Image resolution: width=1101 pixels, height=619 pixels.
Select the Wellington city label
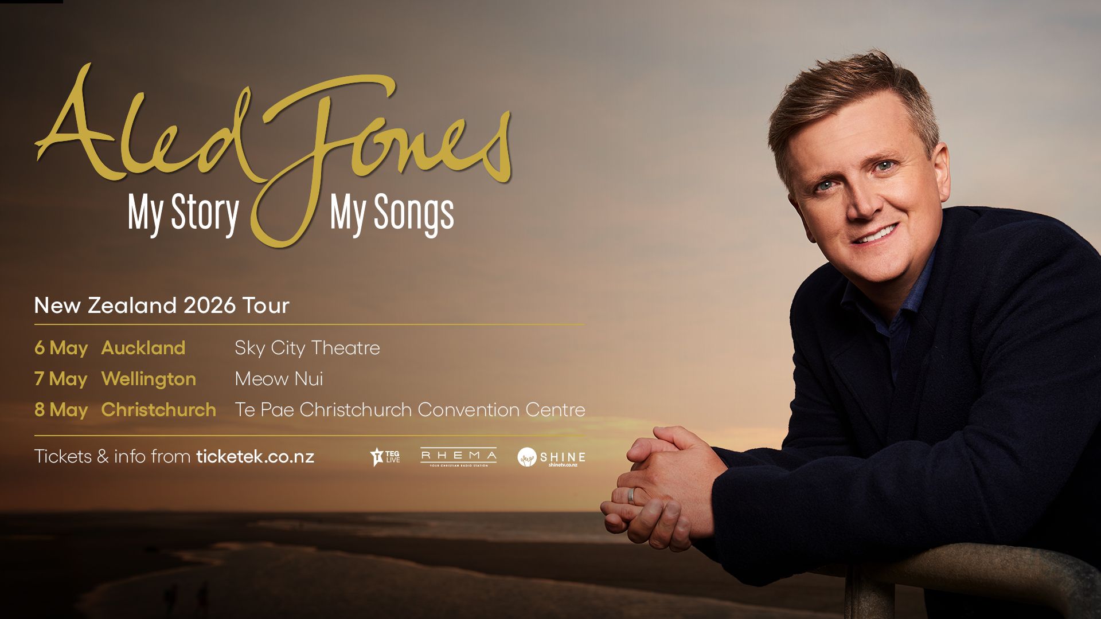coord(149,379)
